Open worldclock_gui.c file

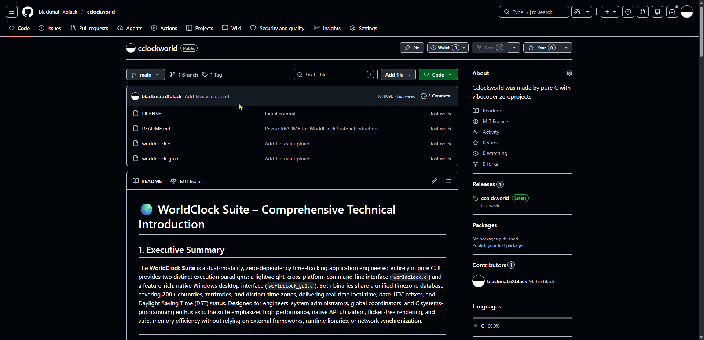pyautogui.click(x=161, y=159)
